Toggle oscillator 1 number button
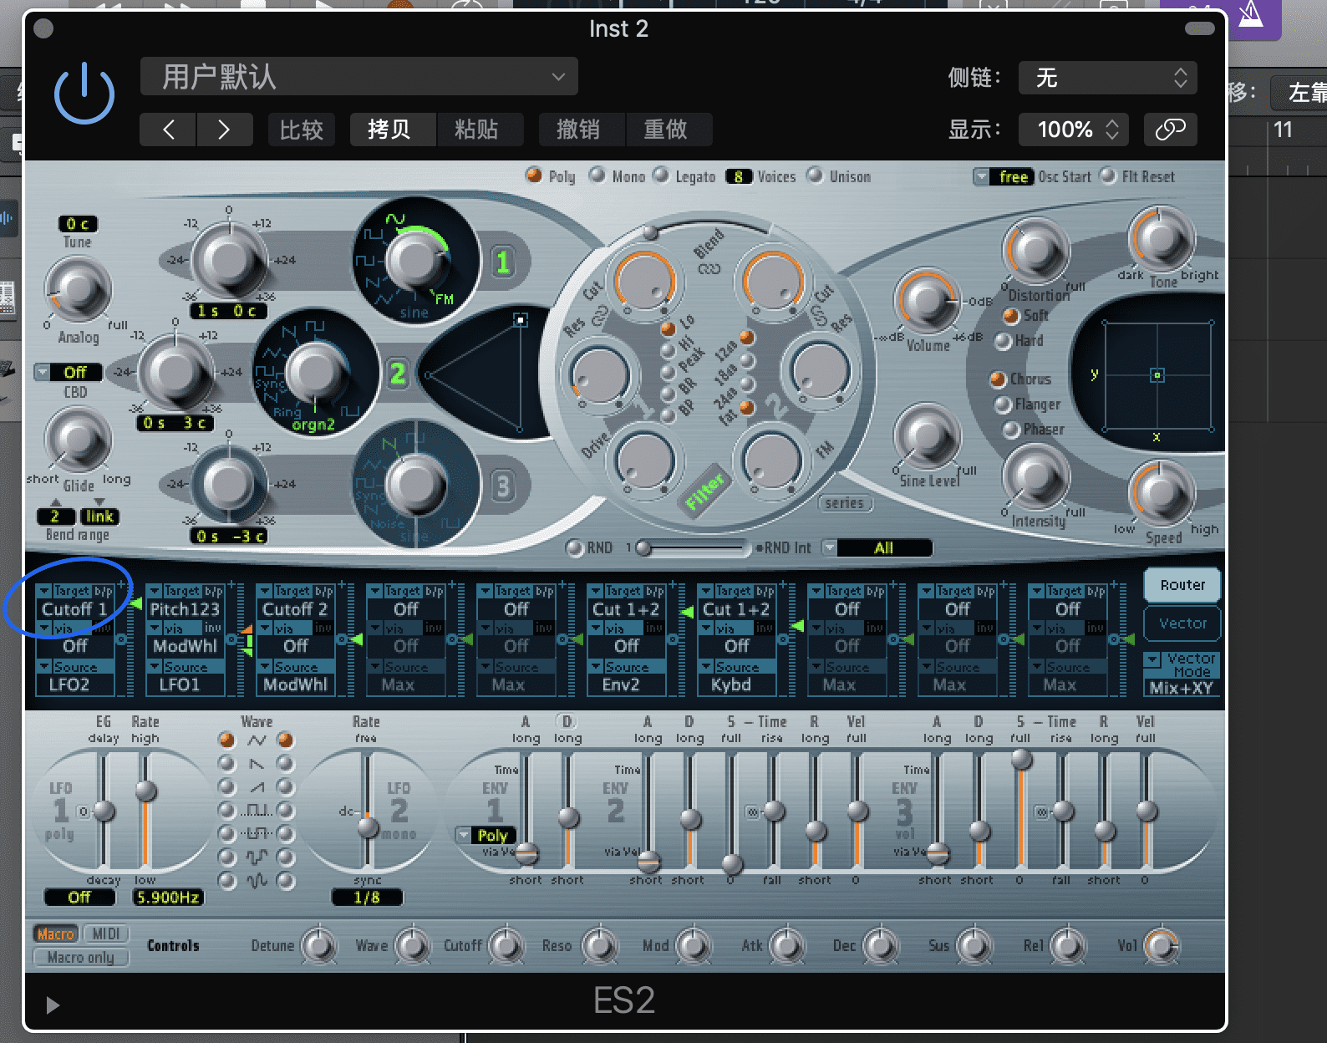This screenshot has width=1327, height=1043. (x=502, y=263)
